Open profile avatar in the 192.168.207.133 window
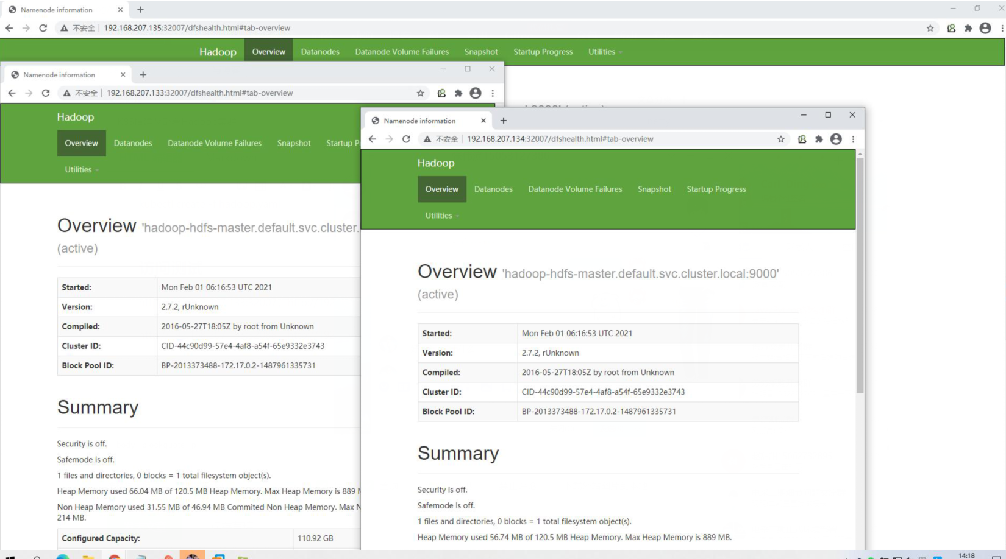 (476, 93)
